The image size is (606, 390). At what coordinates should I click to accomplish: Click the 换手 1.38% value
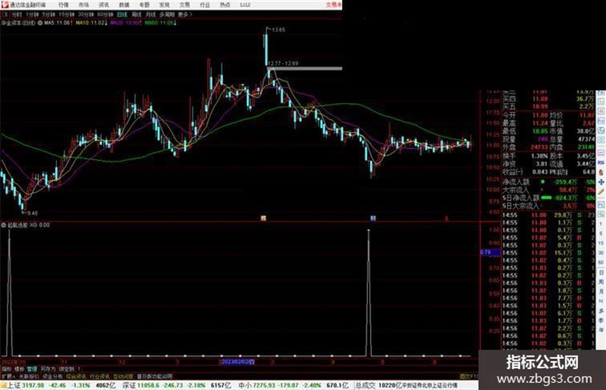pos(539,156)
